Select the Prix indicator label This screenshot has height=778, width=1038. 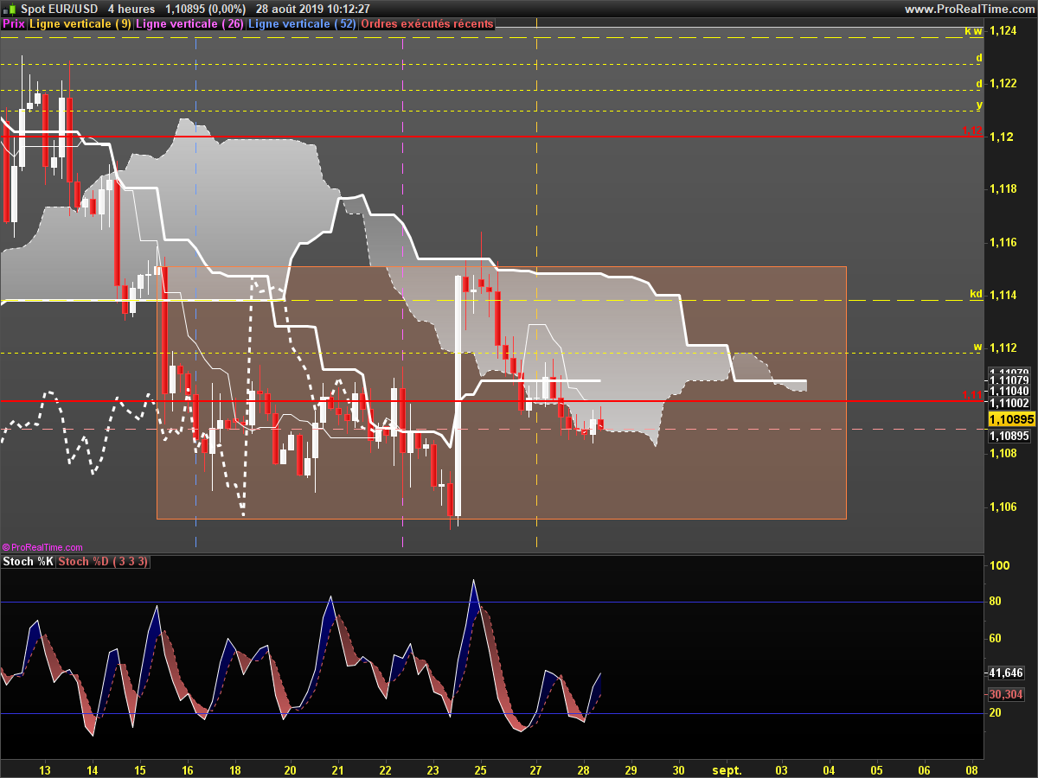[14, 24]
